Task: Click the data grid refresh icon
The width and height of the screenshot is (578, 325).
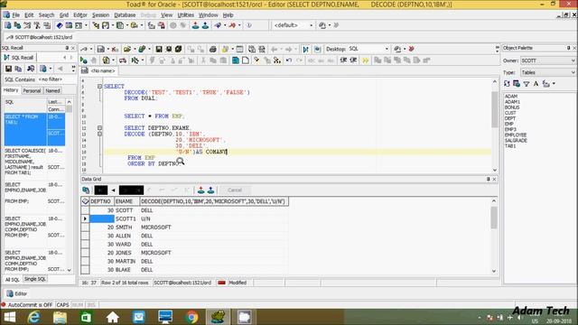Action: tap(86, 190)
